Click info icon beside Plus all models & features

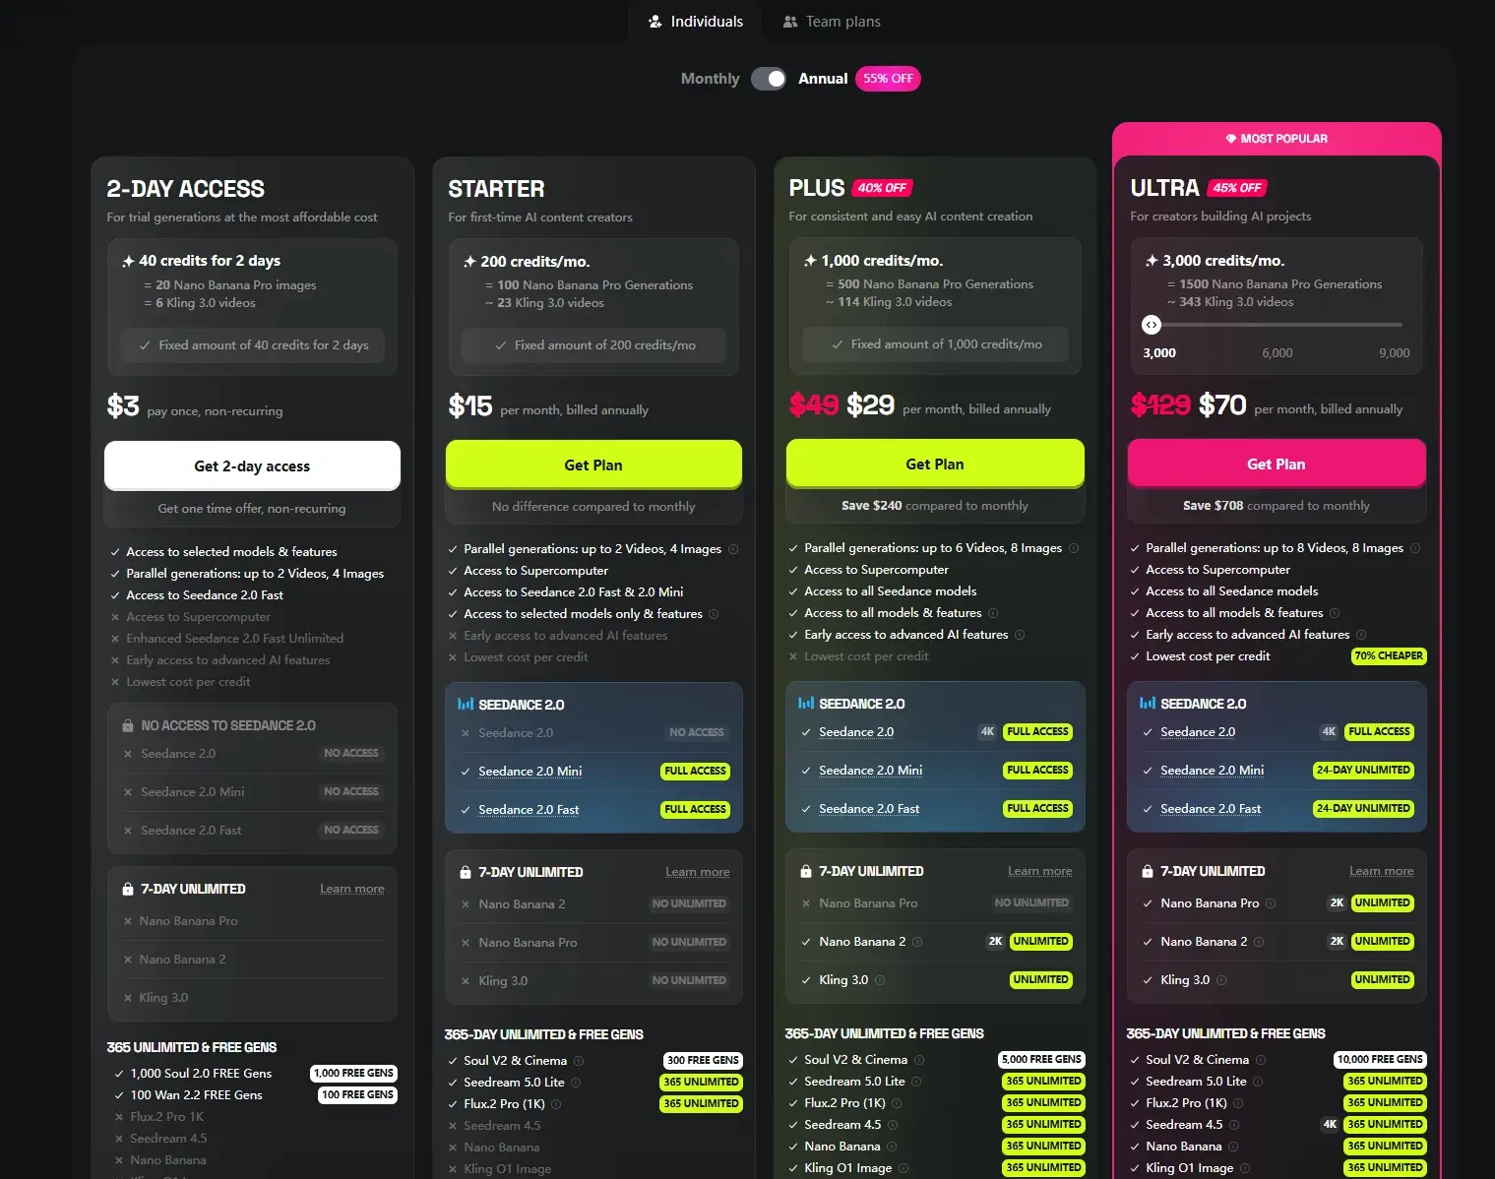coord(993,613)
